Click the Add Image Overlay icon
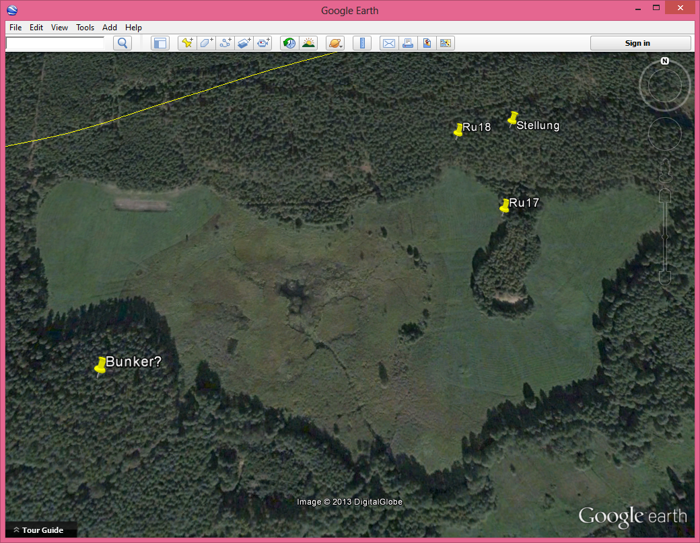This screenshot has width=700, height=543. pyautogui.click(x=244, y=43)
